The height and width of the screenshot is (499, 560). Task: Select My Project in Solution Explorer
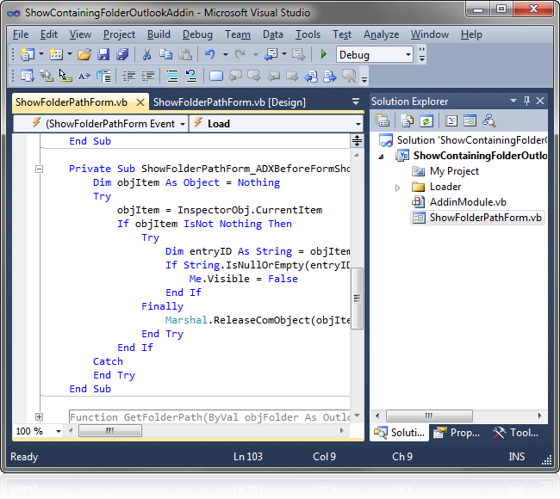tap(454, 171)
